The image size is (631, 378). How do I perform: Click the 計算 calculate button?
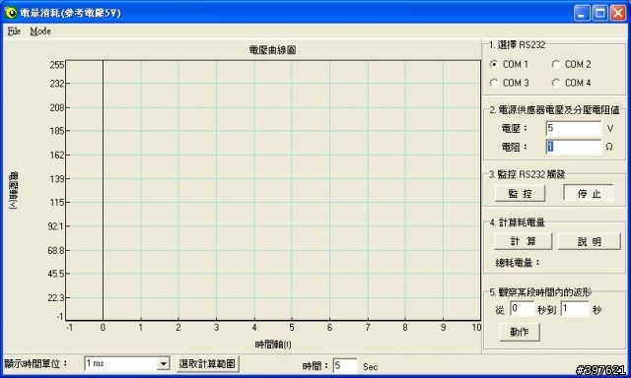click(524, 241)
